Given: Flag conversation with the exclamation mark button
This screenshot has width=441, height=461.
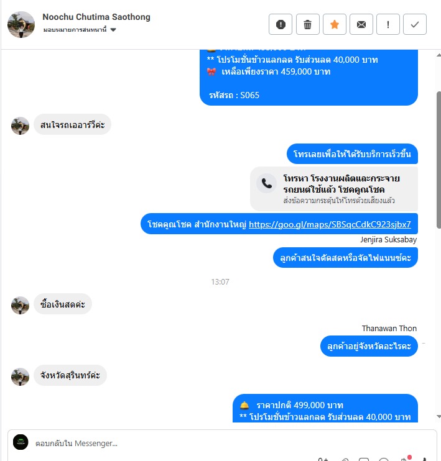Looking at the screenshot, I should [388, 24].
